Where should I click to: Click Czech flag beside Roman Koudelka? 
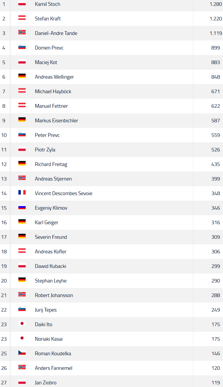[x=22, y=353]
